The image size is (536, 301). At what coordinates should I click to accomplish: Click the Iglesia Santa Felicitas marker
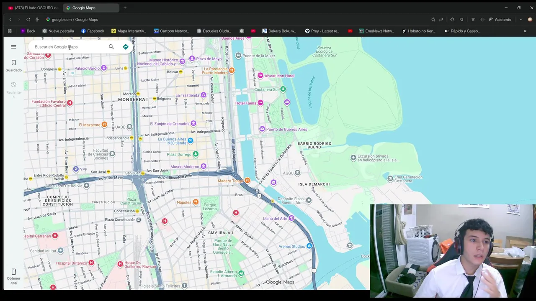(184, 286)
